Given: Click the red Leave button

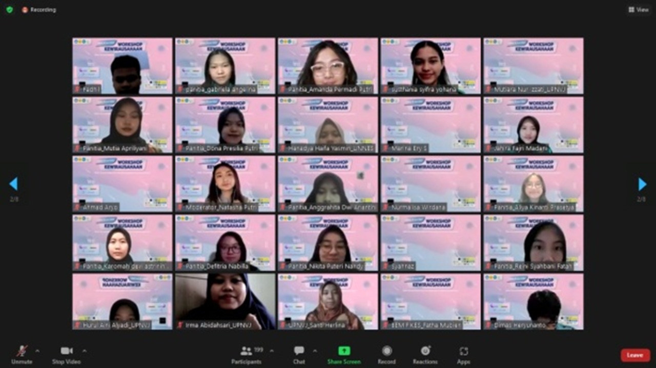Looking at the screenshot, I should [x=635, y=355].
